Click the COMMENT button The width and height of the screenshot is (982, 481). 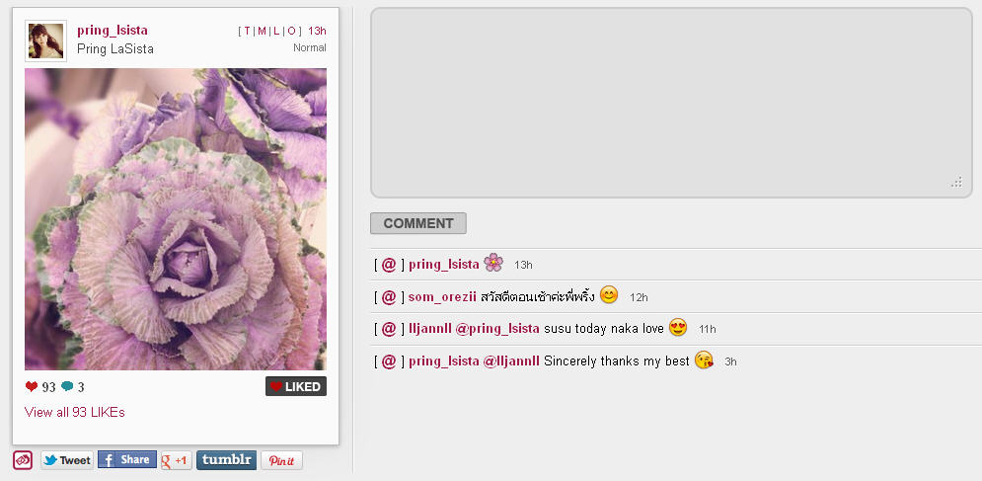tap(418, 223)
